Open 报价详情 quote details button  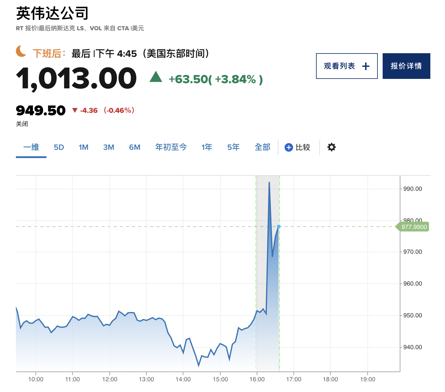coord(406,66)
